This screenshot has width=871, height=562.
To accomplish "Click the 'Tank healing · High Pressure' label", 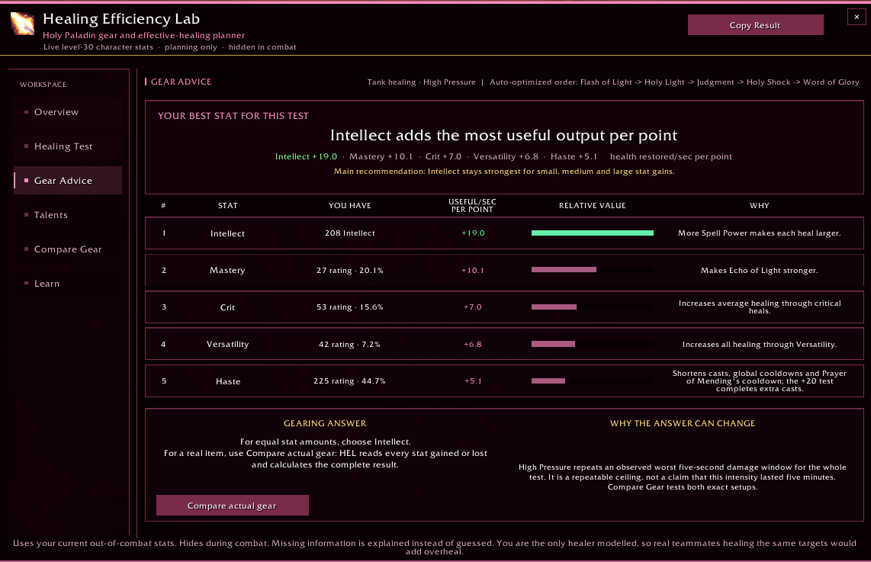I will 422,82.
